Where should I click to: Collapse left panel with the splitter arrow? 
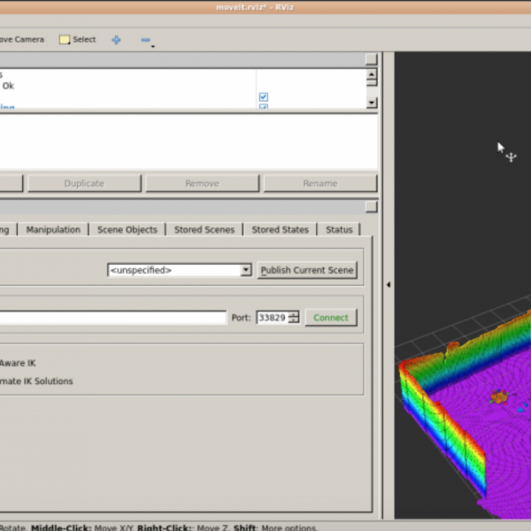pyautogui.click(x=388, y=284)
